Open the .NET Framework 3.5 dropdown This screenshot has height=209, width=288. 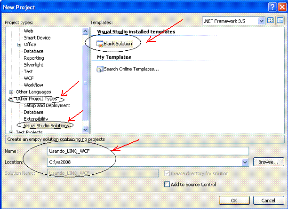tap(261, 21)
